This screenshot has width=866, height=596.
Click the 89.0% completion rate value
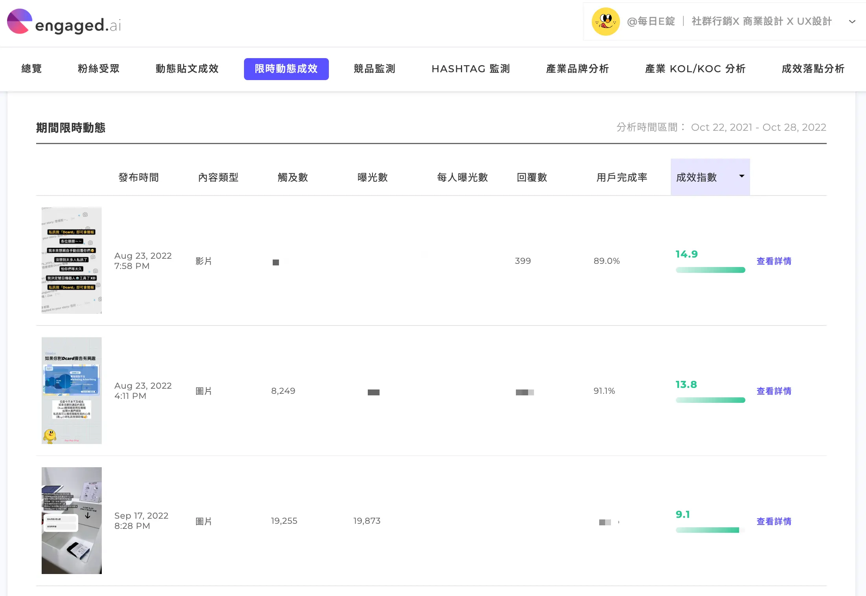607,261
